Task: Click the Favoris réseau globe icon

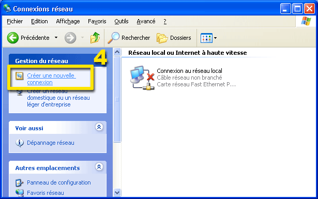Action: (x=20, y=193)
